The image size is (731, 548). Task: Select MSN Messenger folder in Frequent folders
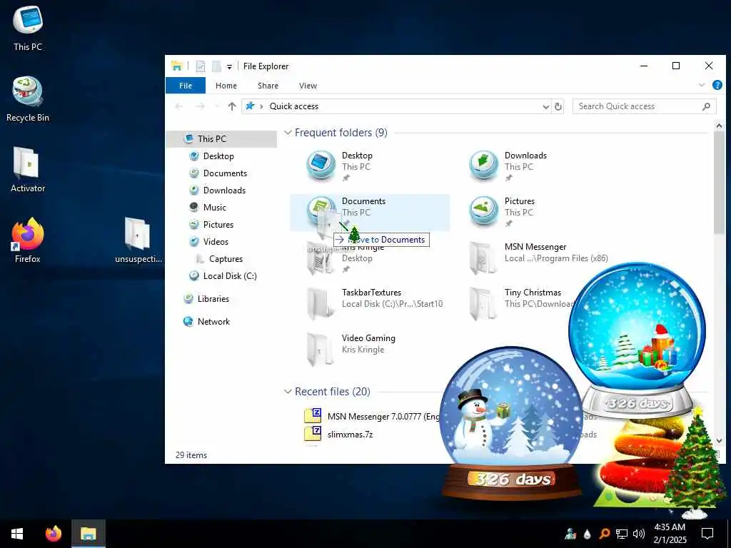click(x=533, y=258)
